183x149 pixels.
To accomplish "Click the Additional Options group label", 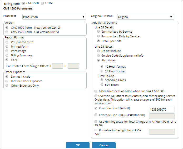I will click(105, 23).
